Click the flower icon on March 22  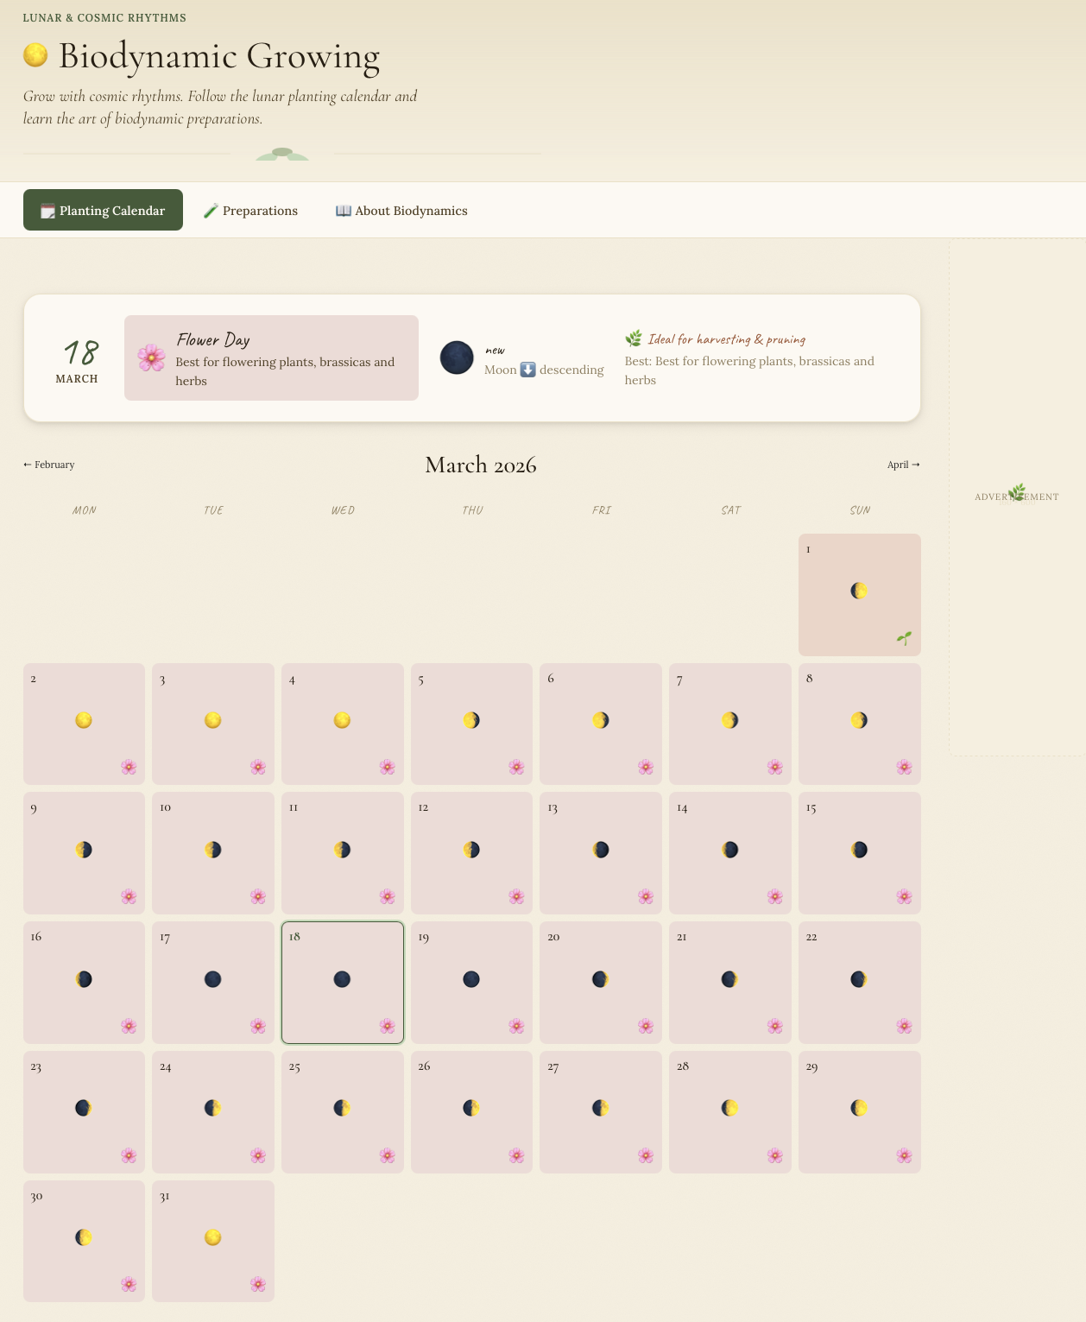coord(905,1026)
